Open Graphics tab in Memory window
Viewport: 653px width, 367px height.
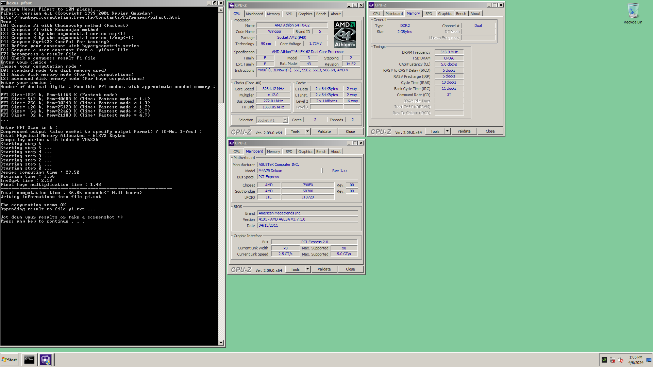tap(445, 14)
